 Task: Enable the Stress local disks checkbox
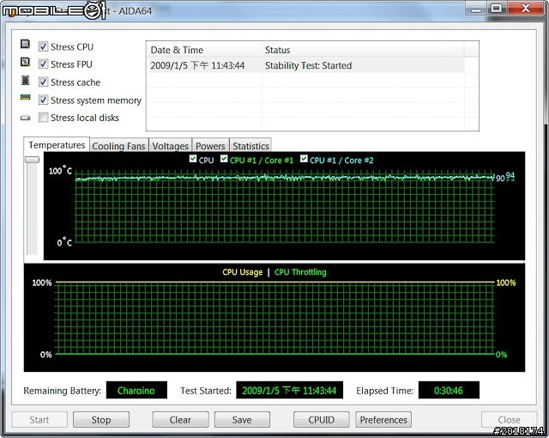click(43, 118)
